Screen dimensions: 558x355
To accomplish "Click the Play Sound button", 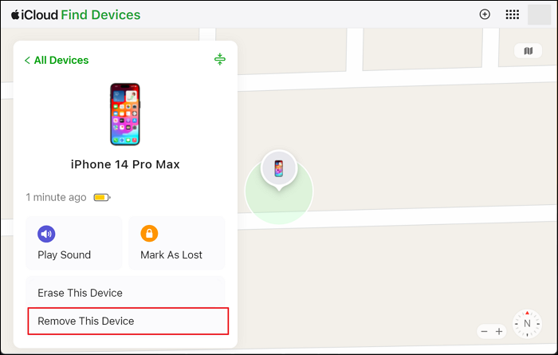I will tap(74, 243).
